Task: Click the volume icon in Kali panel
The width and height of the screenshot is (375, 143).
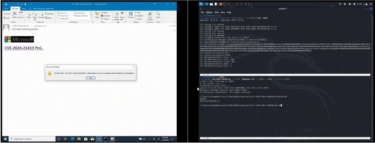Action: click(x=345, y=4)
